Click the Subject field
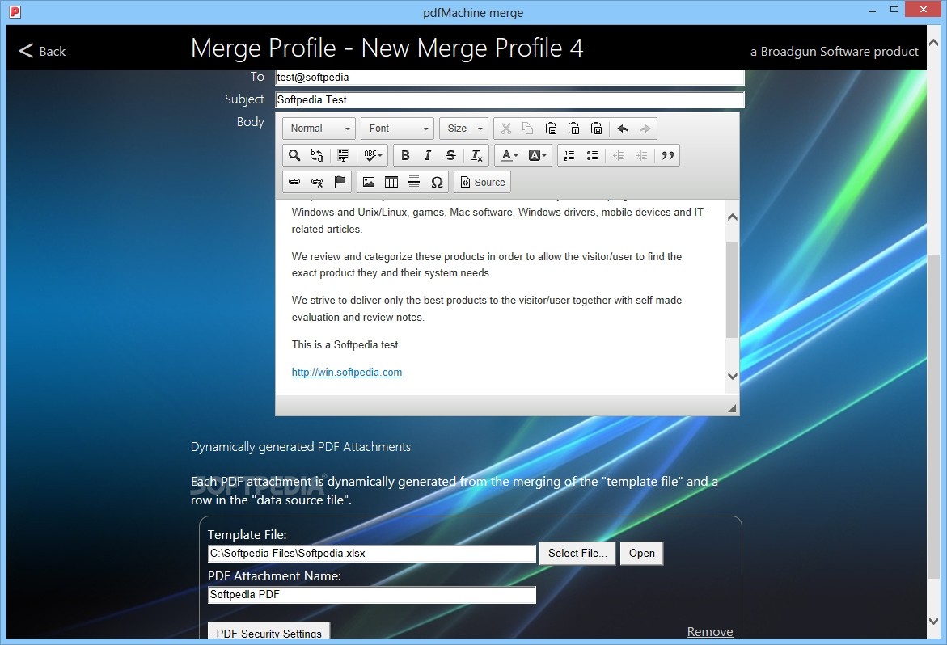This screenshot has height=645, width=947. (509, 100)
